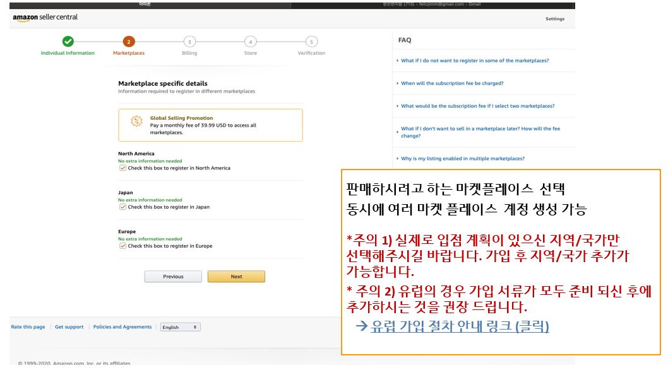Viewport: 668px width, 368px height.
Task: Click the Previous button
Action: pos(173,277)
